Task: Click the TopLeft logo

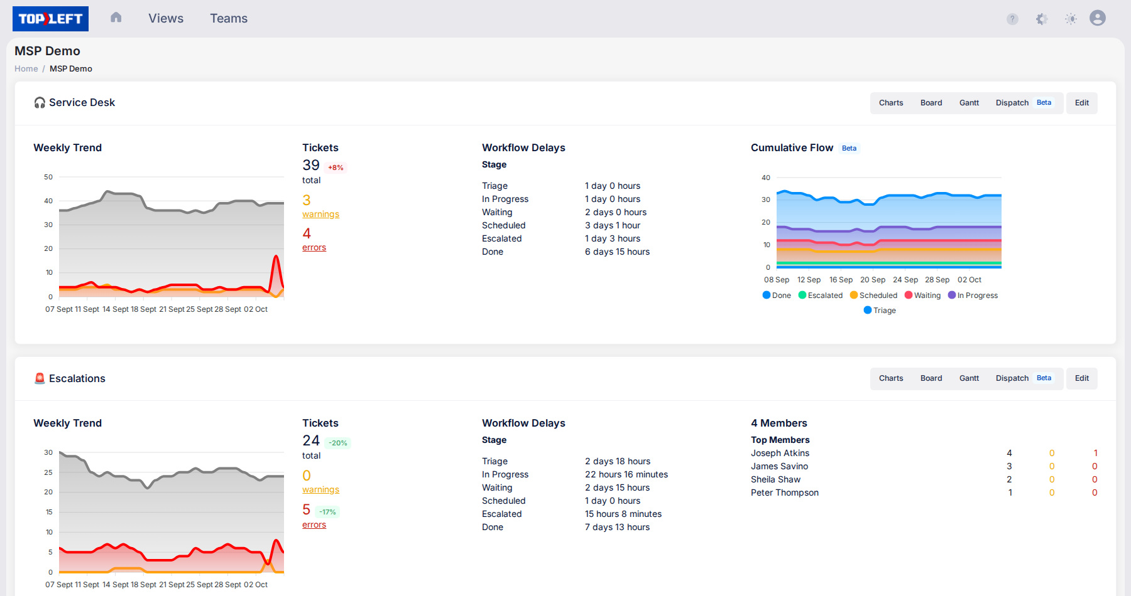Action: click(x=50, y=19)
